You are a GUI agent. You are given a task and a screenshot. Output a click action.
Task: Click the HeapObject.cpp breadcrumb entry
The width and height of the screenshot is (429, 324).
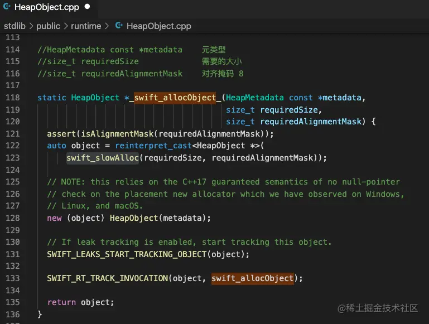point(158,26)
